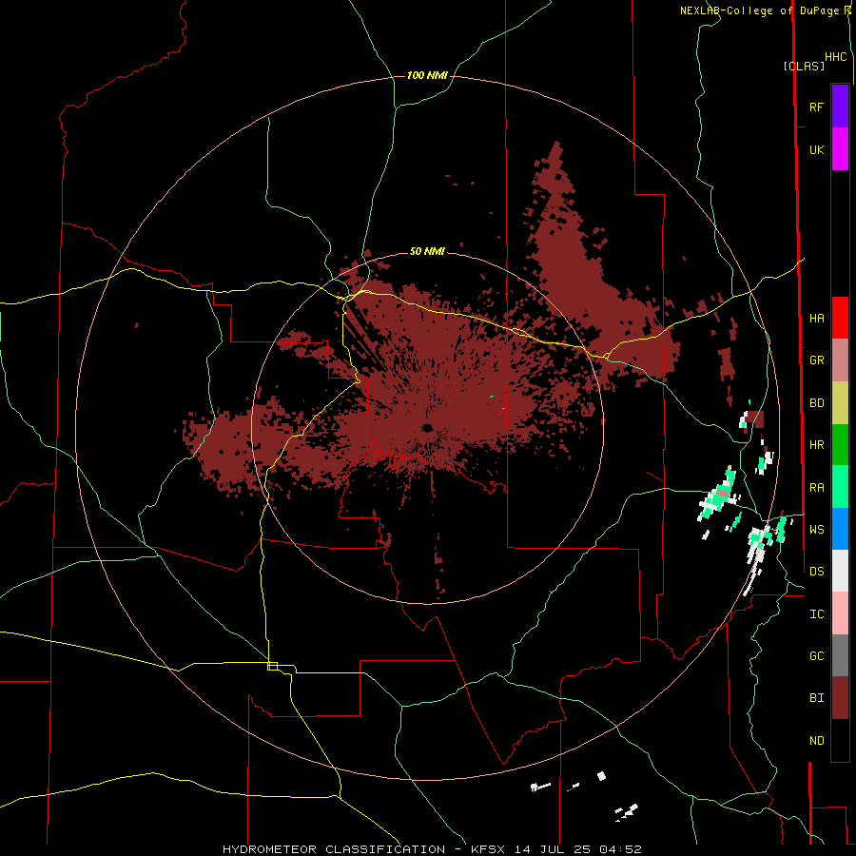Click the 100 NMI range ring label
The height and width of the screenshot is (856, 856).
click(x=427, y=75)
